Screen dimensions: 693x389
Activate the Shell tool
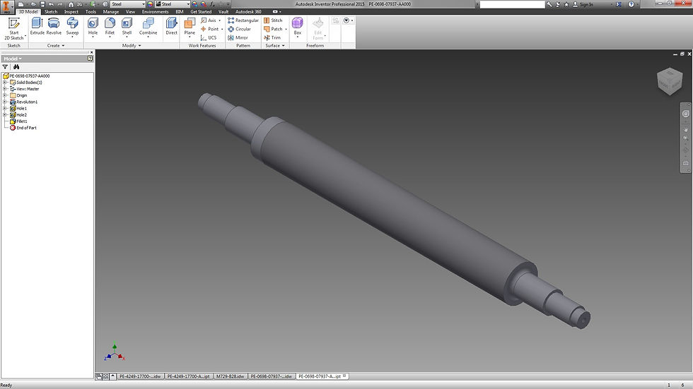[x=127, y=26]
